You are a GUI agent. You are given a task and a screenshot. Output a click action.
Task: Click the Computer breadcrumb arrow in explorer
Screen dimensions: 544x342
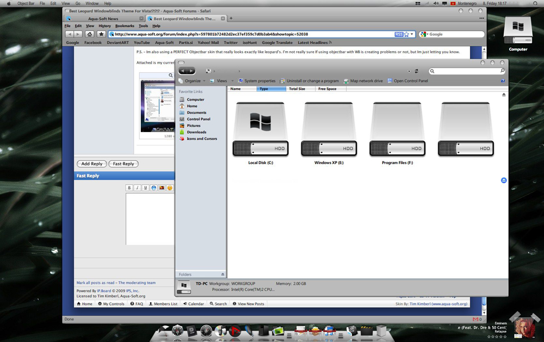pyautogui.click(x=214, y=71)
